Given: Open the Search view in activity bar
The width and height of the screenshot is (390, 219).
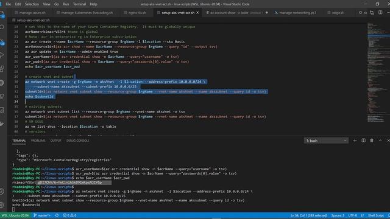Looking at the screenshot, I should (x=2, y=27).
